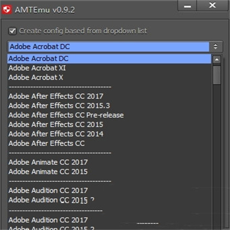Select highlighted Adobe Acrobat DC list entry

[39, 59]
